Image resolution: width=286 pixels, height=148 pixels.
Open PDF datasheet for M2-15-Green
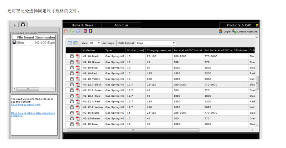pos(78,118)
